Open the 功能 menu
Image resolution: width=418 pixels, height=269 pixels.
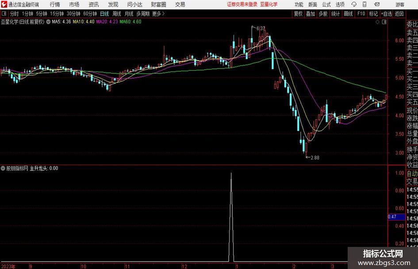pos(299,4)
